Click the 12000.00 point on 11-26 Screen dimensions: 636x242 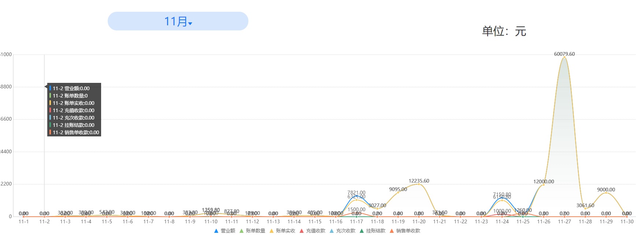tap(543, 185)
